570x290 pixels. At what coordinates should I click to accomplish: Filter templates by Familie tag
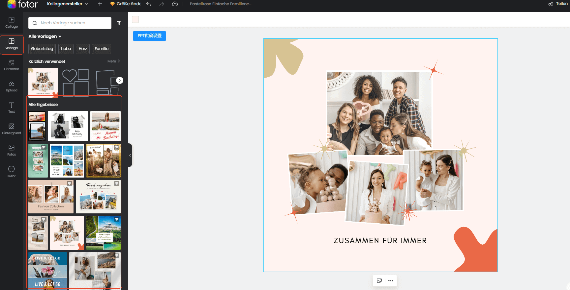point(102,49)
